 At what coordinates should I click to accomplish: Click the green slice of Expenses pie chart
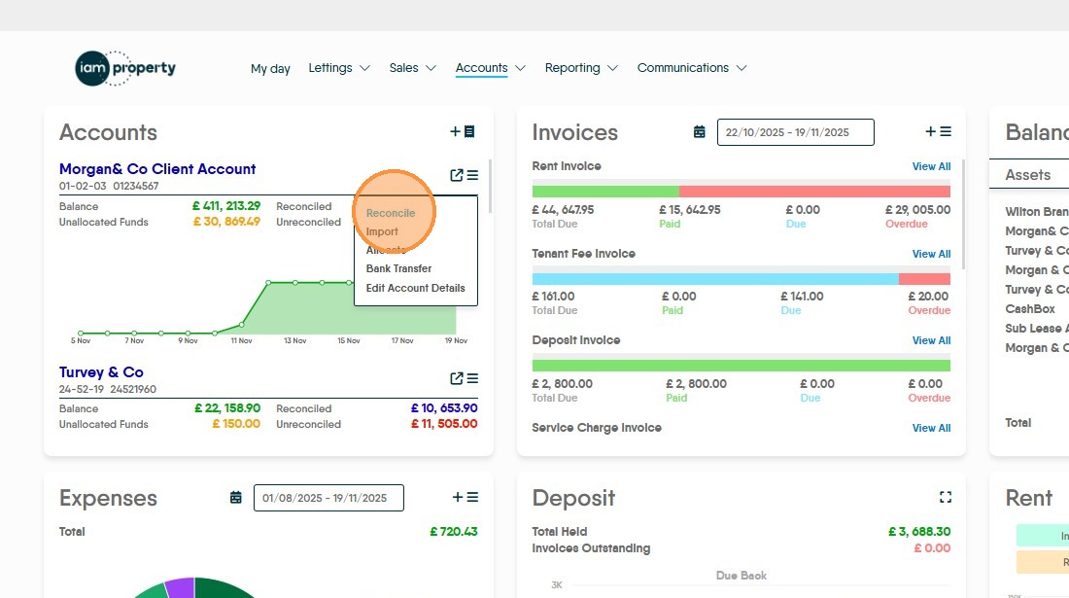coord(222,588)
